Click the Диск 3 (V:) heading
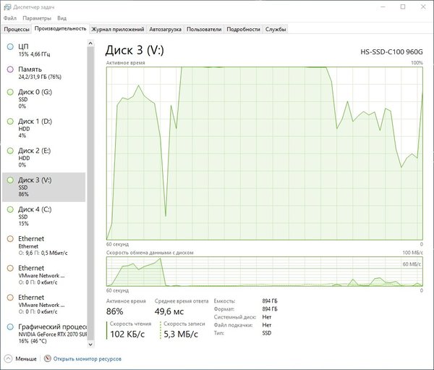 pyautogui.click(x=135, y=50)
